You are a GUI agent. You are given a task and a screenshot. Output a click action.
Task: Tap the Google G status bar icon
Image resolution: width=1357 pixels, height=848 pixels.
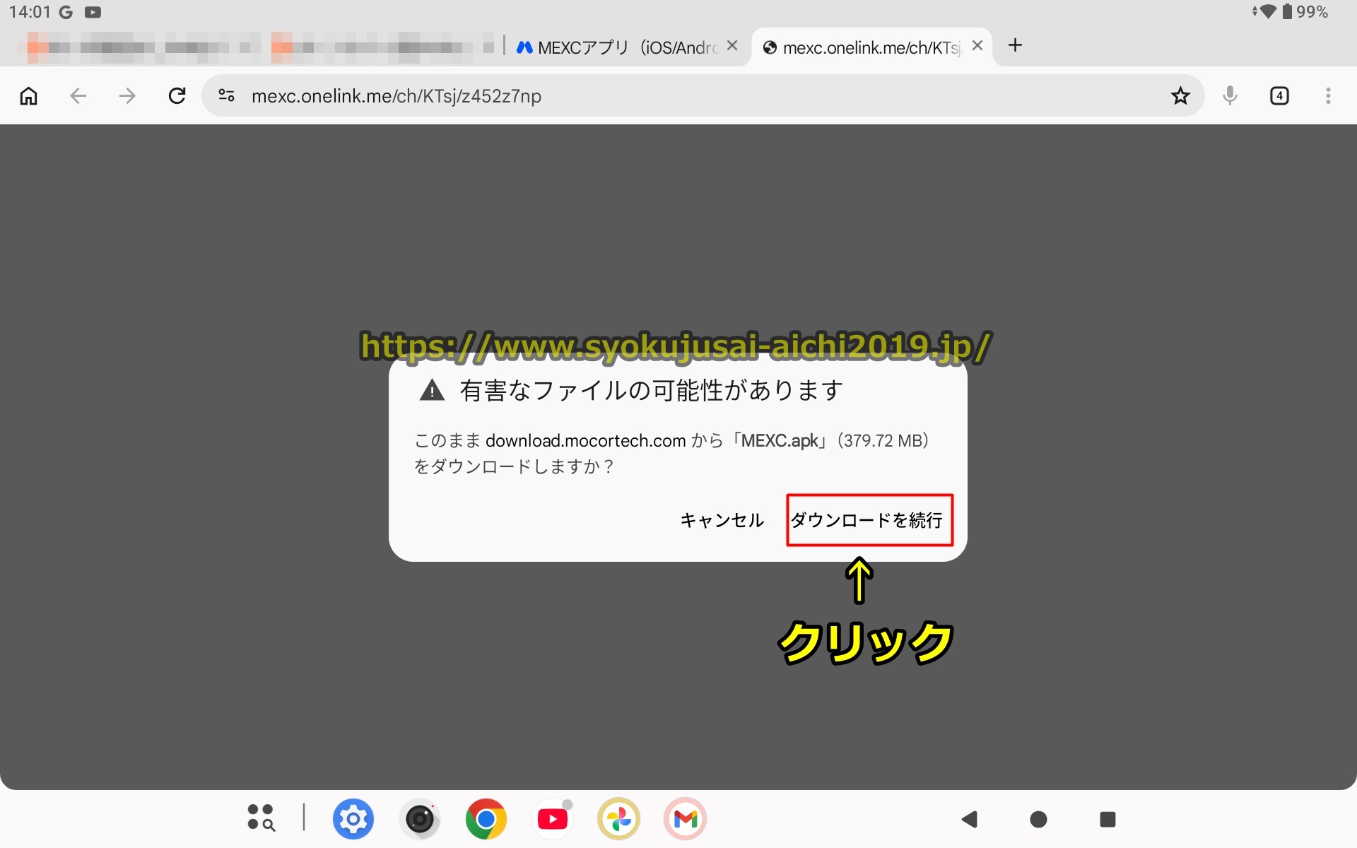point(66,12)
